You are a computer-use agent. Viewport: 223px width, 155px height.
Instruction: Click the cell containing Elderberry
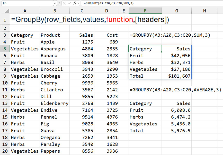54,103
